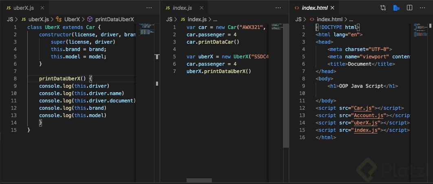Click the horizontal scrollbar in index.js editor
The image size is (433, 184).
(x=199, y=180)
